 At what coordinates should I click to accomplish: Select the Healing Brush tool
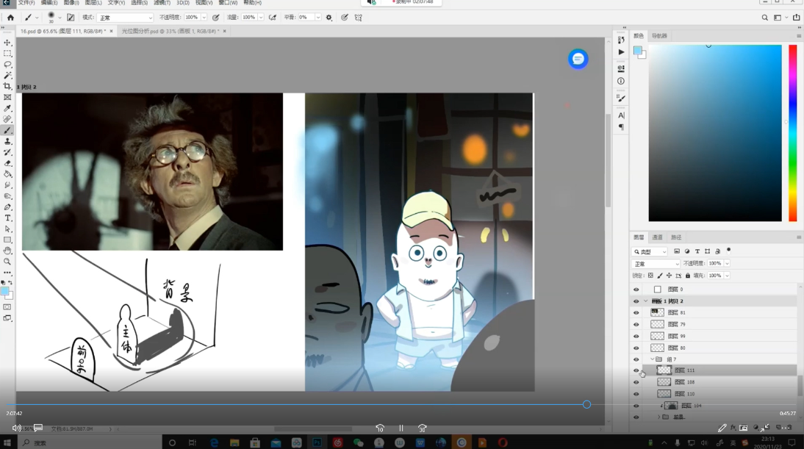tap(7, 120)
